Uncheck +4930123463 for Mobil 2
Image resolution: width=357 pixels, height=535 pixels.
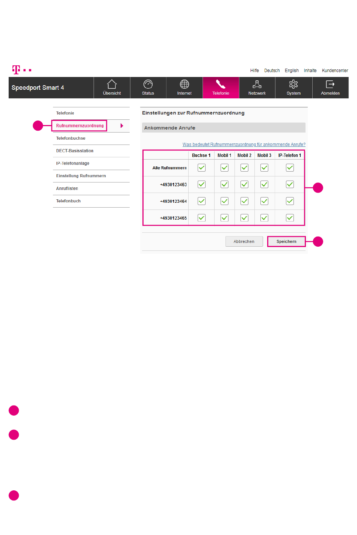tap(245, 184)
